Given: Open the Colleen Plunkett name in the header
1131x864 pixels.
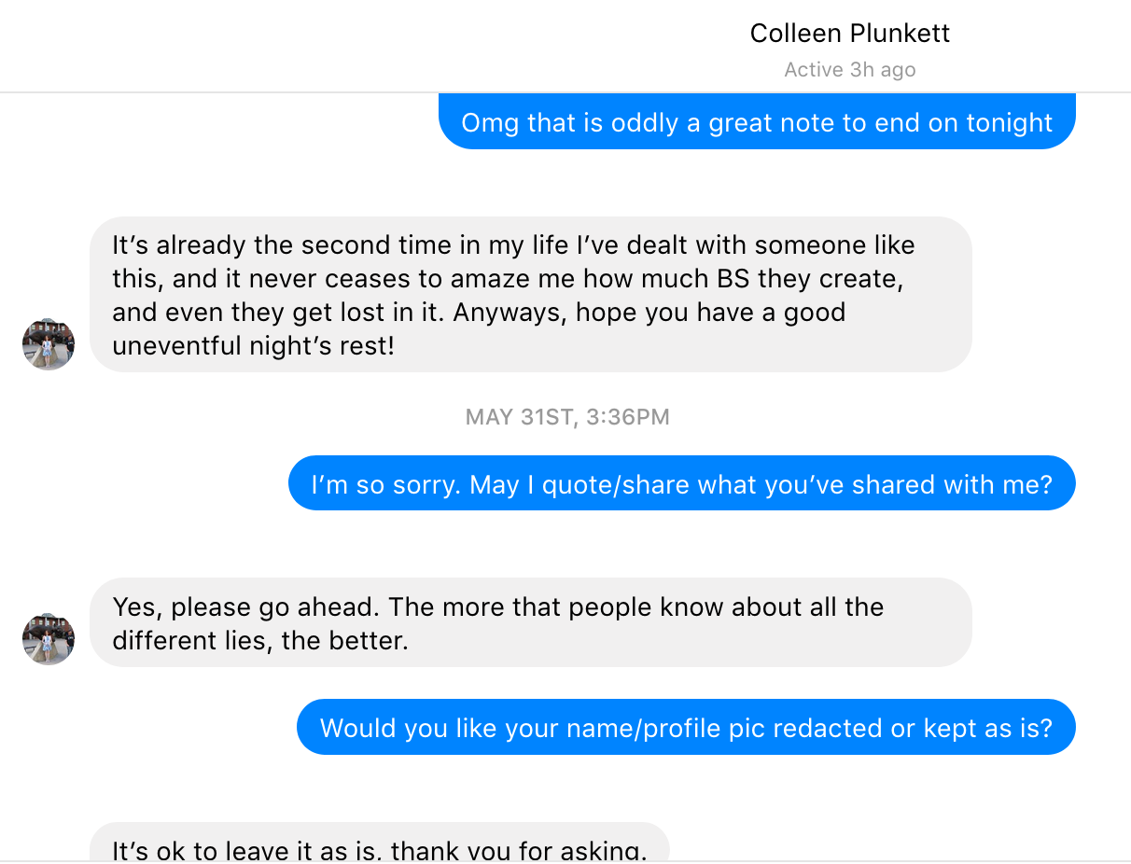Looking at the screenshot, I should [849, 34].
